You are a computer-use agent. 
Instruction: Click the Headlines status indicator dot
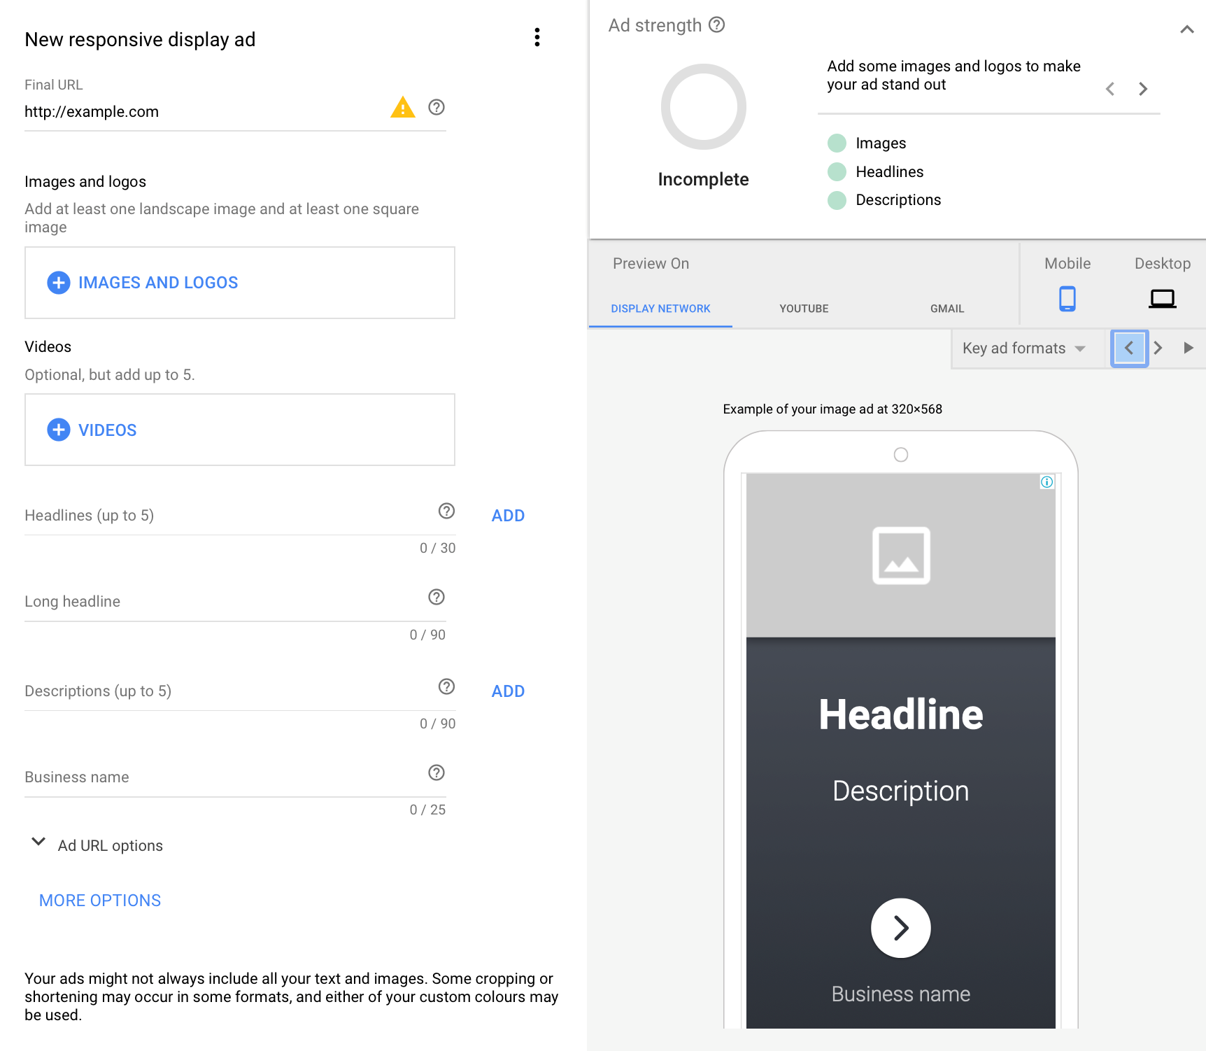pos(837,171)
